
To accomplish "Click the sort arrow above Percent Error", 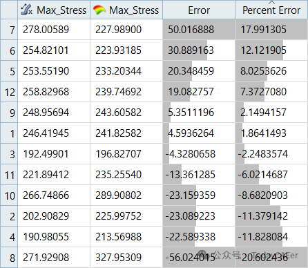I will click(x=271, y=2).
